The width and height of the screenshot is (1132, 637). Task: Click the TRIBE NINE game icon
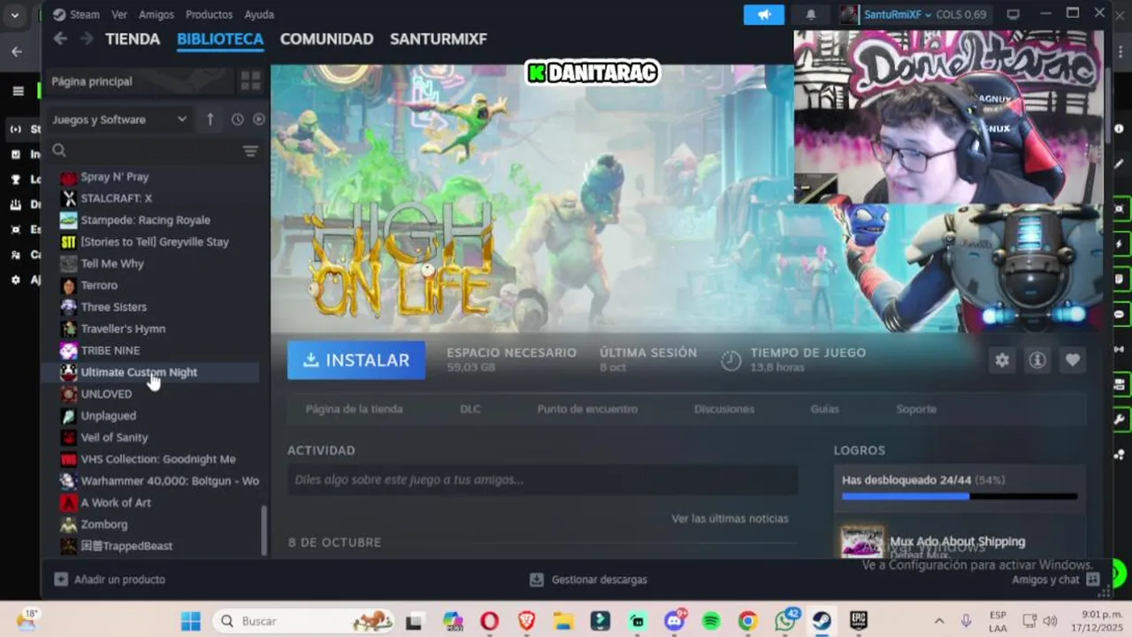[68, 350]
